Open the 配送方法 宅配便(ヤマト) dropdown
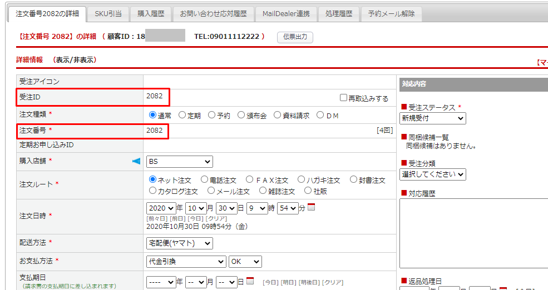548x290 pixels. coord(179,243)
